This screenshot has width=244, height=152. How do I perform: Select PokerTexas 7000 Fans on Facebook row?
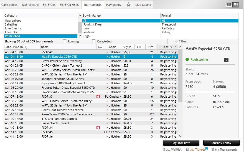91,114
